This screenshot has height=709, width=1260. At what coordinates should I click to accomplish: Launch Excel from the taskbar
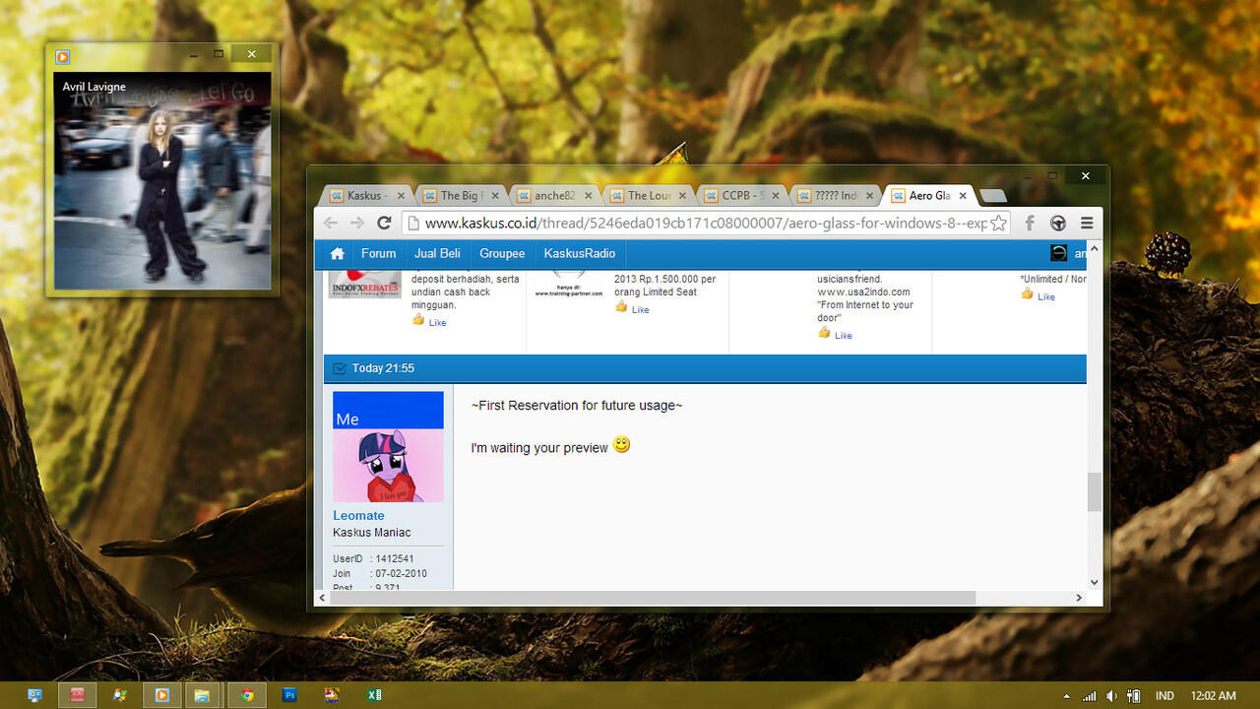[374, 695]
